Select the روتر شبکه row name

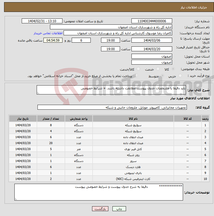click(x=133, y=155)
